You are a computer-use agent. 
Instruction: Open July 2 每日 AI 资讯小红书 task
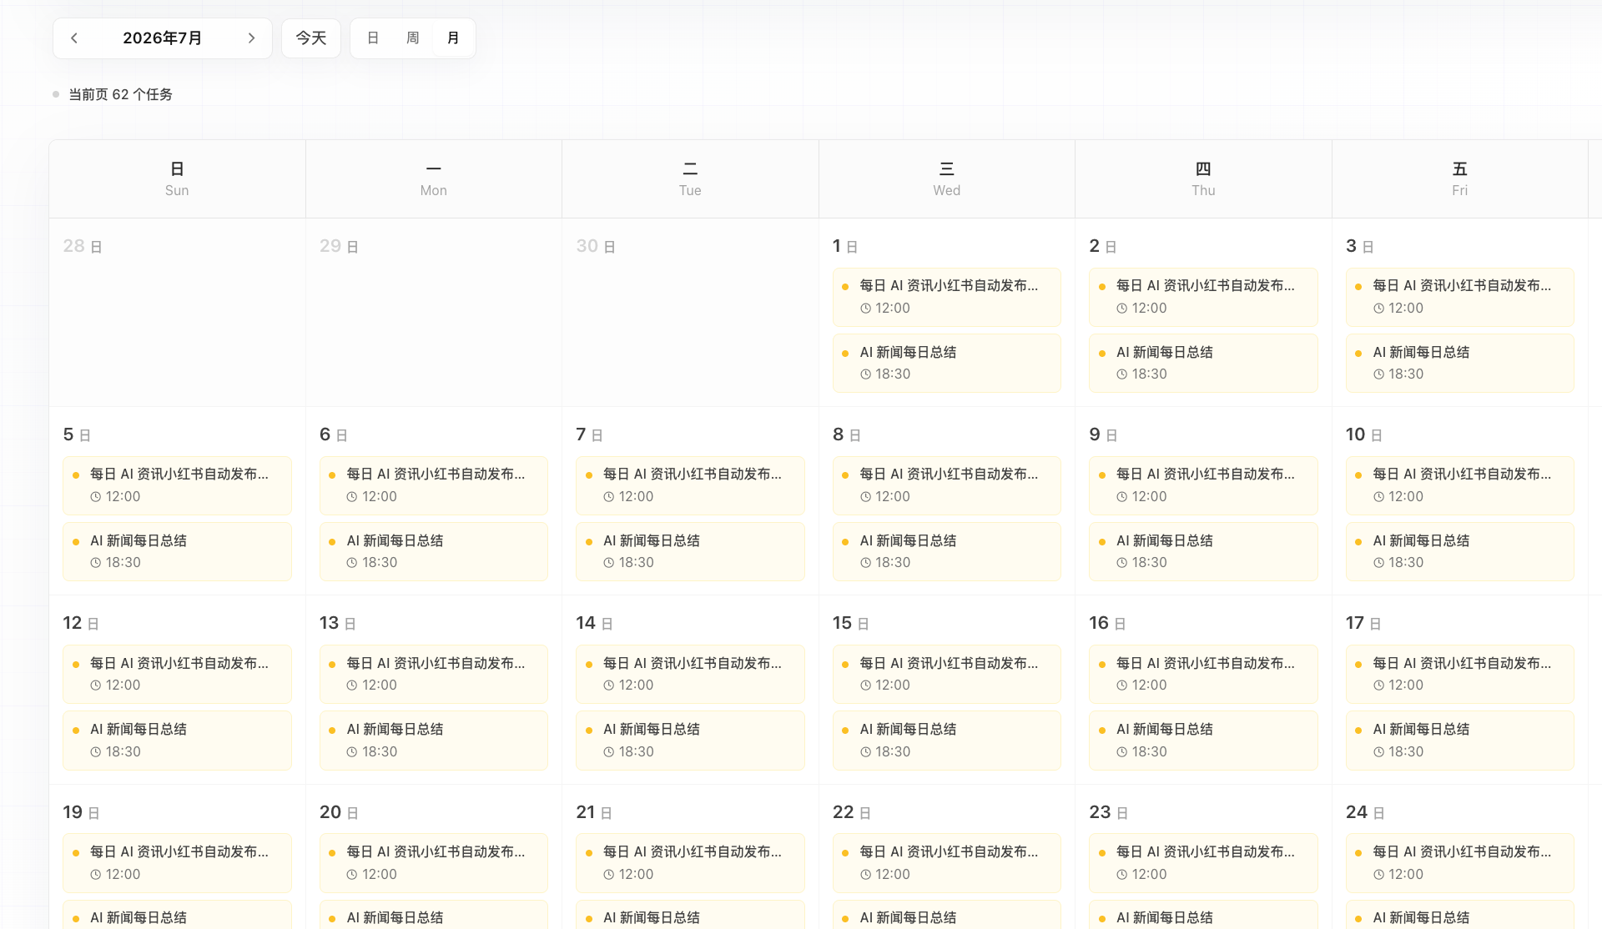tap(1203, 297)
